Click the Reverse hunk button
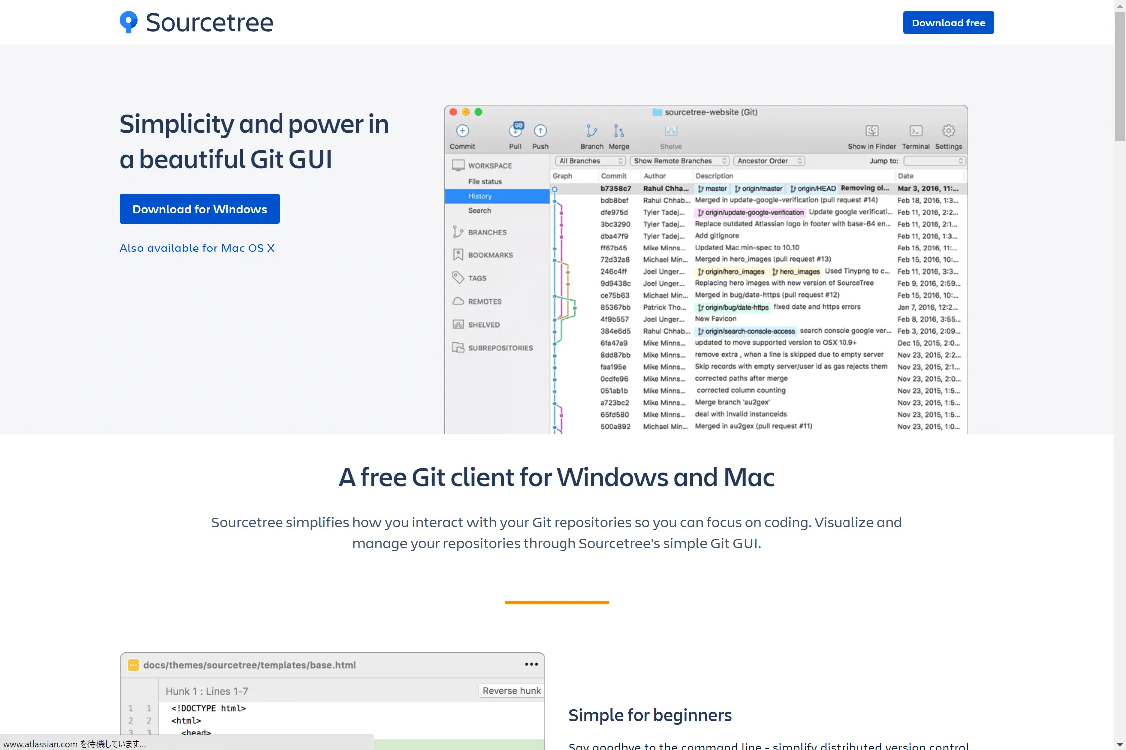The height and width of the screenshot is (750, 1126). [x=511, y=691]
